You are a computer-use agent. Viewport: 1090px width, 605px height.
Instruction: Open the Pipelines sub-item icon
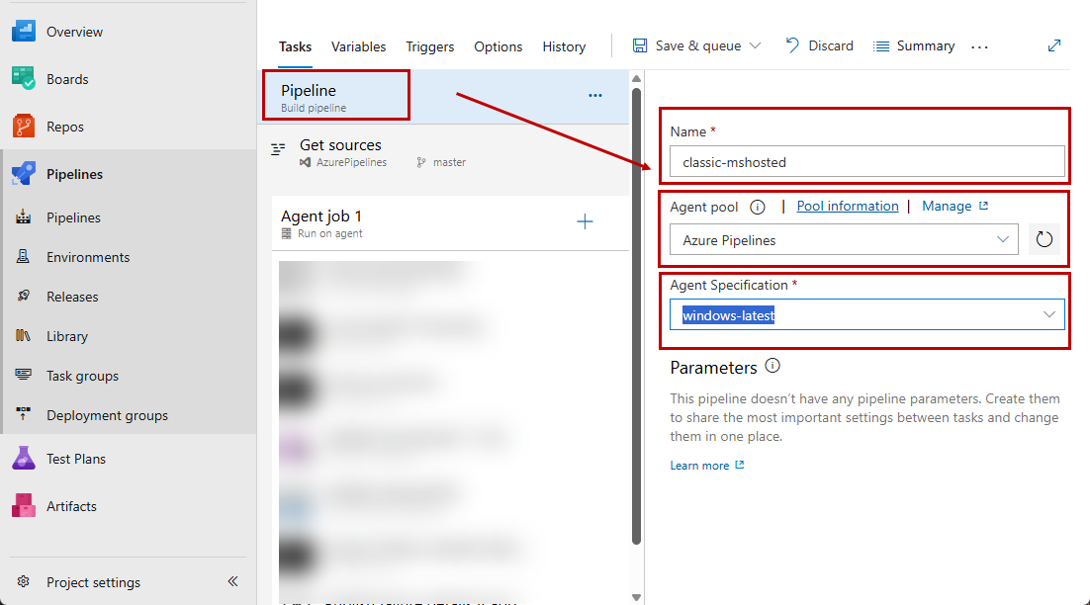click(23, 216)
